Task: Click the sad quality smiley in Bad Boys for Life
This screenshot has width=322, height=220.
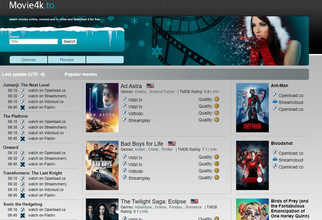Action: click(x=217, y=164)
